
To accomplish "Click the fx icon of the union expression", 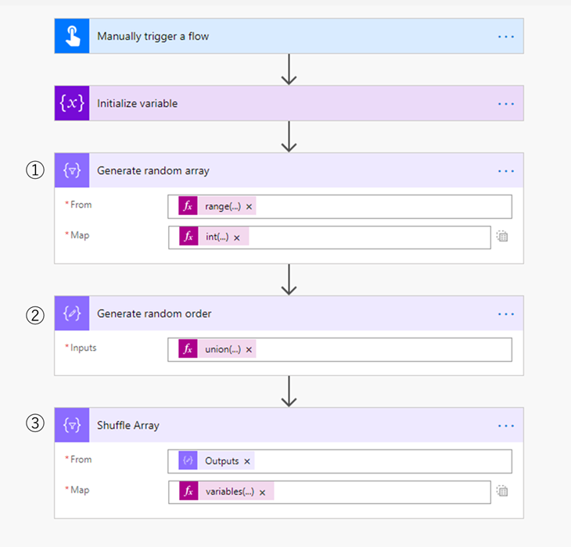I will tap(188, 349).
